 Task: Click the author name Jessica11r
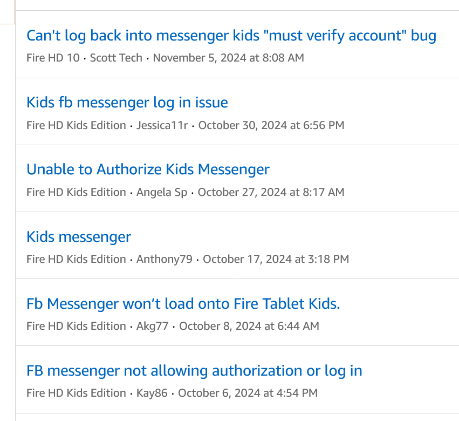pyautogui.click(x=162, y=125)
